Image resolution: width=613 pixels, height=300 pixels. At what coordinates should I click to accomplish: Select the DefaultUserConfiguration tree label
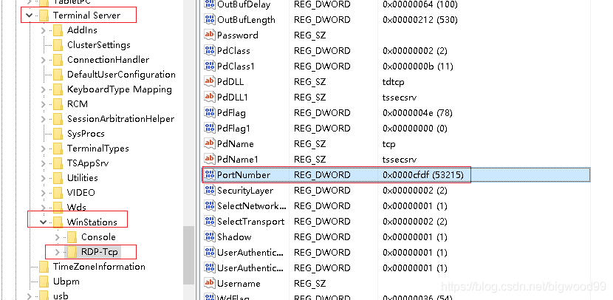tap(121, 75)
